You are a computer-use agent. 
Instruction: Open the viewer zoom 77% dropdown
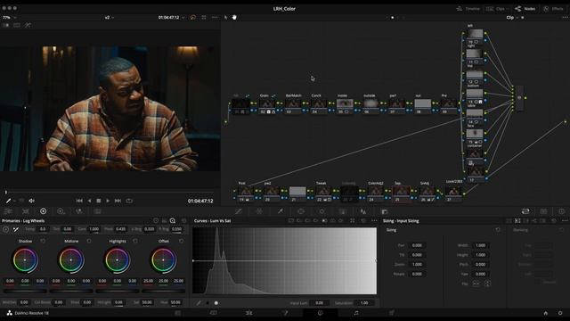(x=10, y=17)
